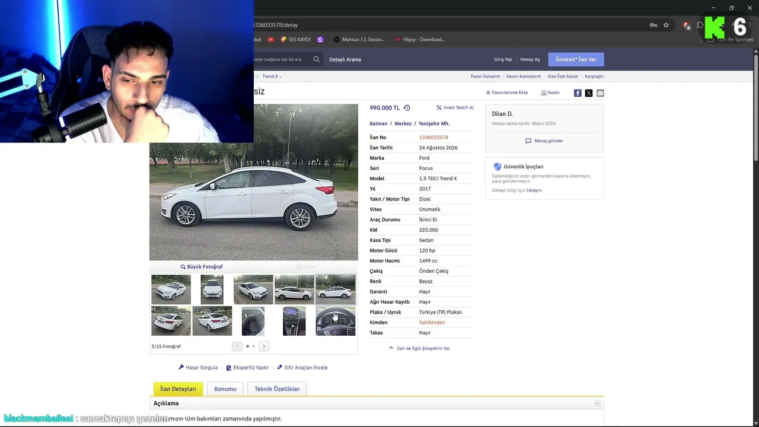
Task: Click the Favorilerime Ekle star icon
Action: (488, 93)
